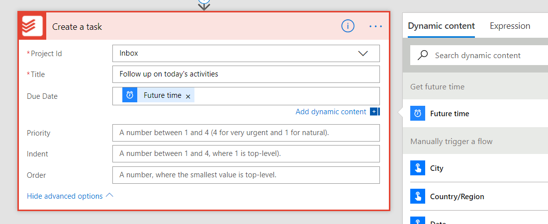
Task: Select the Future time clock icon in list
Action: pyautogui.click(x=418, y=114)
